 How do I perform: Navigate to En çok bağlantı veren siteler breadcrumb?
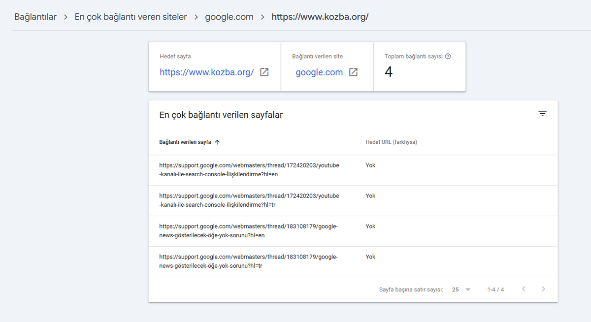click(131, 17)
